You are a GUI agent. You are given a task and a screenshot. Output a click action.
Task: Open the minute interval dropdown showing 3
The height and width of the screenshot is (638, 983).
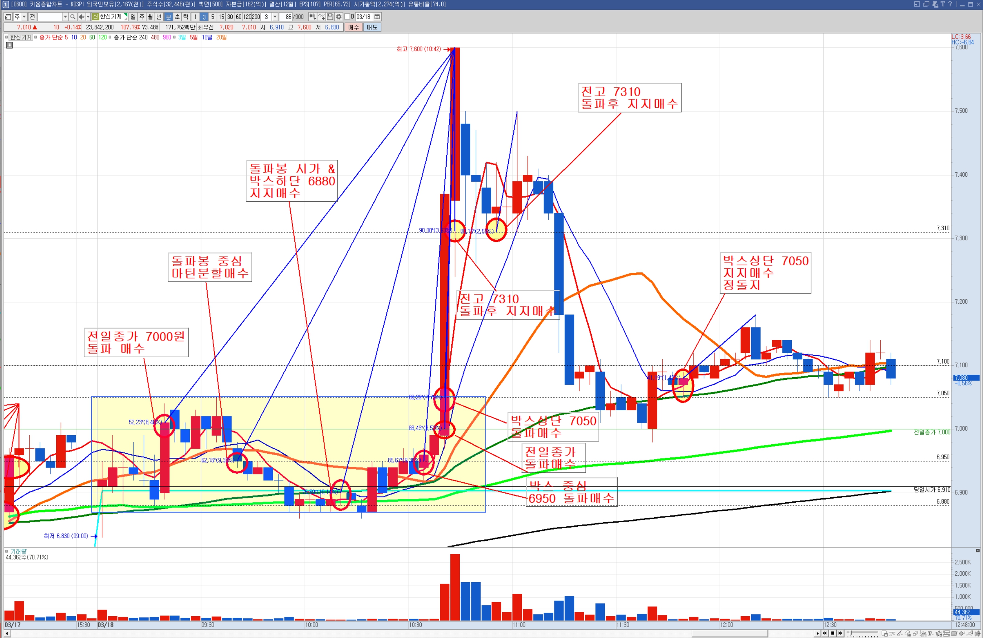pos(275,17)
